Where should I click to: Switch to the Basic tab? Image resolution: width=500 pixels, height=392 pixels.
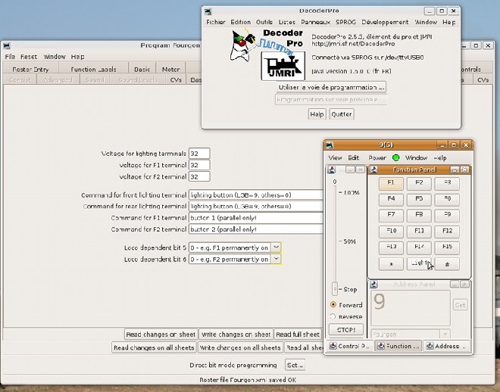(x=142, y=69)
